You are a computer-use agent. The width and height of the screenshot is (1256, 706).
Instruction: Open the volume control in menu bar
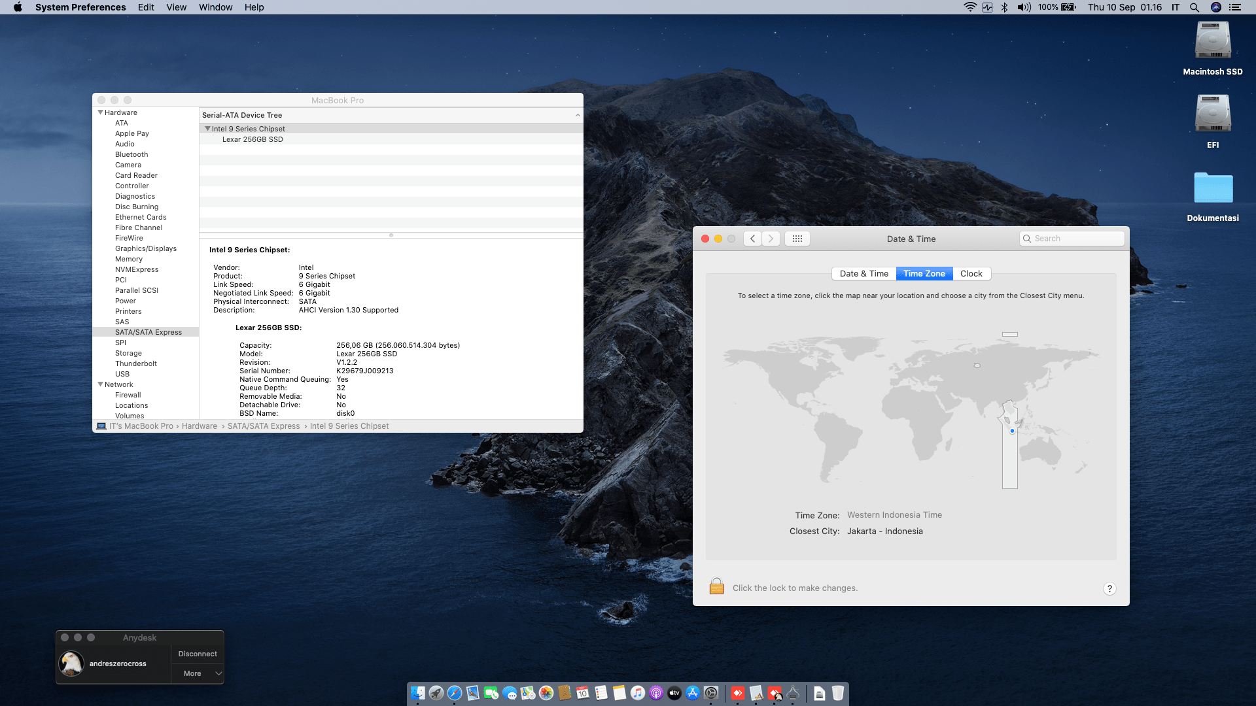click(x=1024, y=7)
